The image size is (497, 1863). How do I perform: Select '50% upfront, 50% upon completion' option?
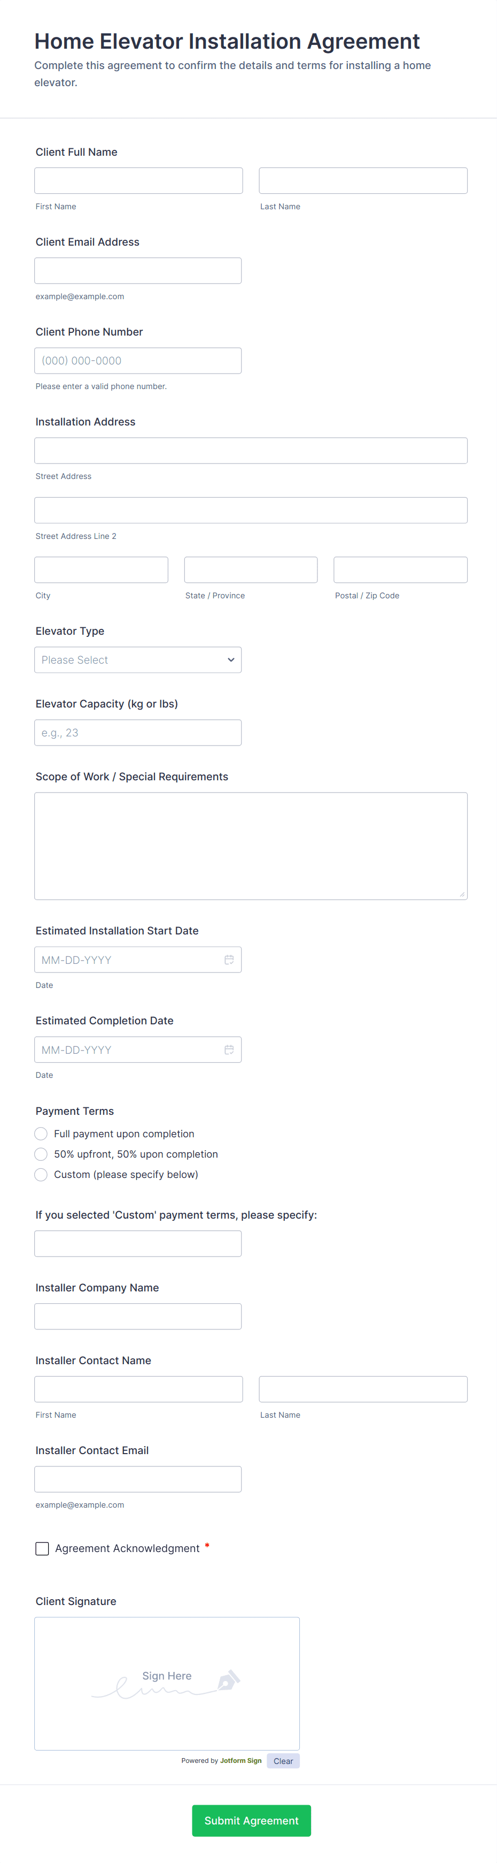pyautogui.click(x=41, y=1153)
